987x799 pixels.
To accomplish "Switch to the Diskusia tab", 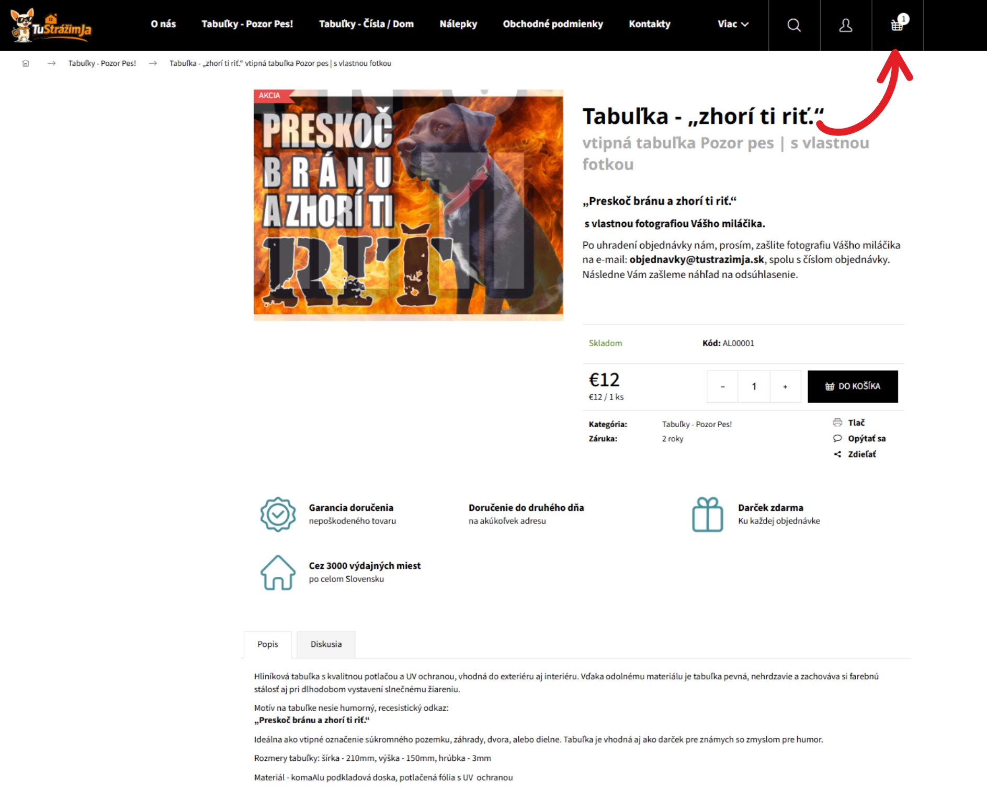I will point(326,644).
